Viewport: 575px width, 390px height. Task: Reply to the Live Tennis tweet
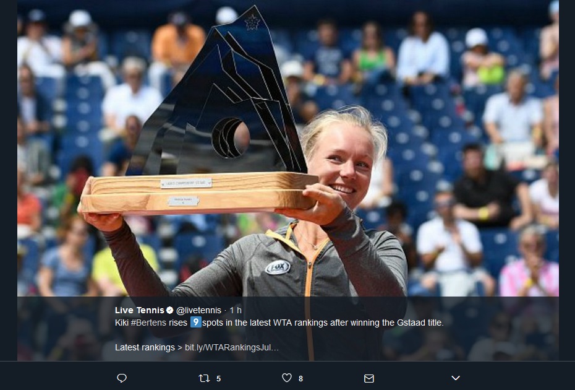click(x=122, y=378)
